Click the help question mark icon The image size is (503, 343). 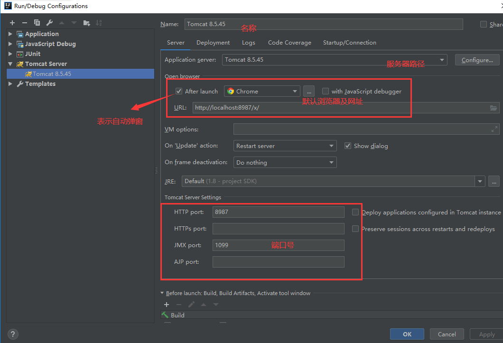tap(13, 334)
